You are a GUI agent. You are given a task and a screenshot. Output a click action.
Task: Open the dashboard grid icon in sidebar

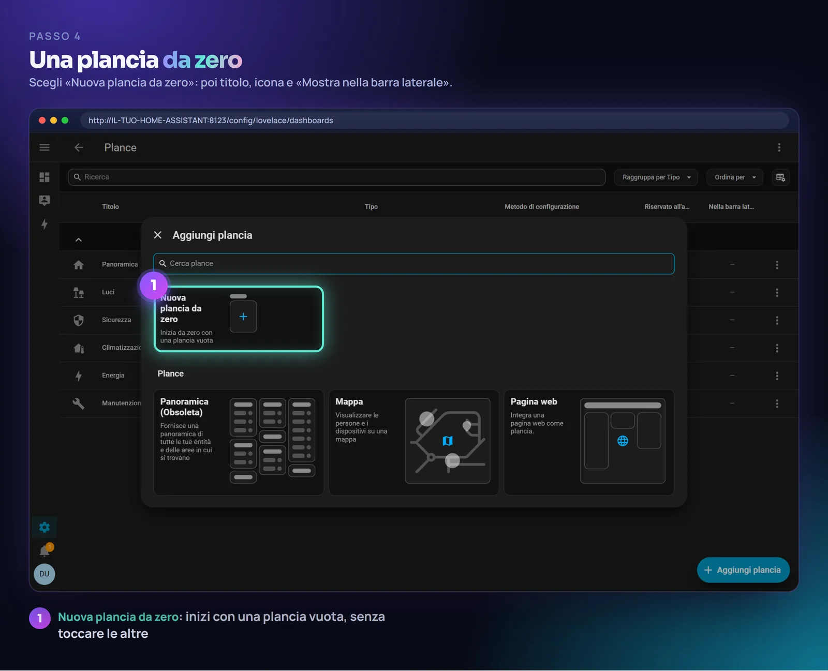(x=45, y=177)
